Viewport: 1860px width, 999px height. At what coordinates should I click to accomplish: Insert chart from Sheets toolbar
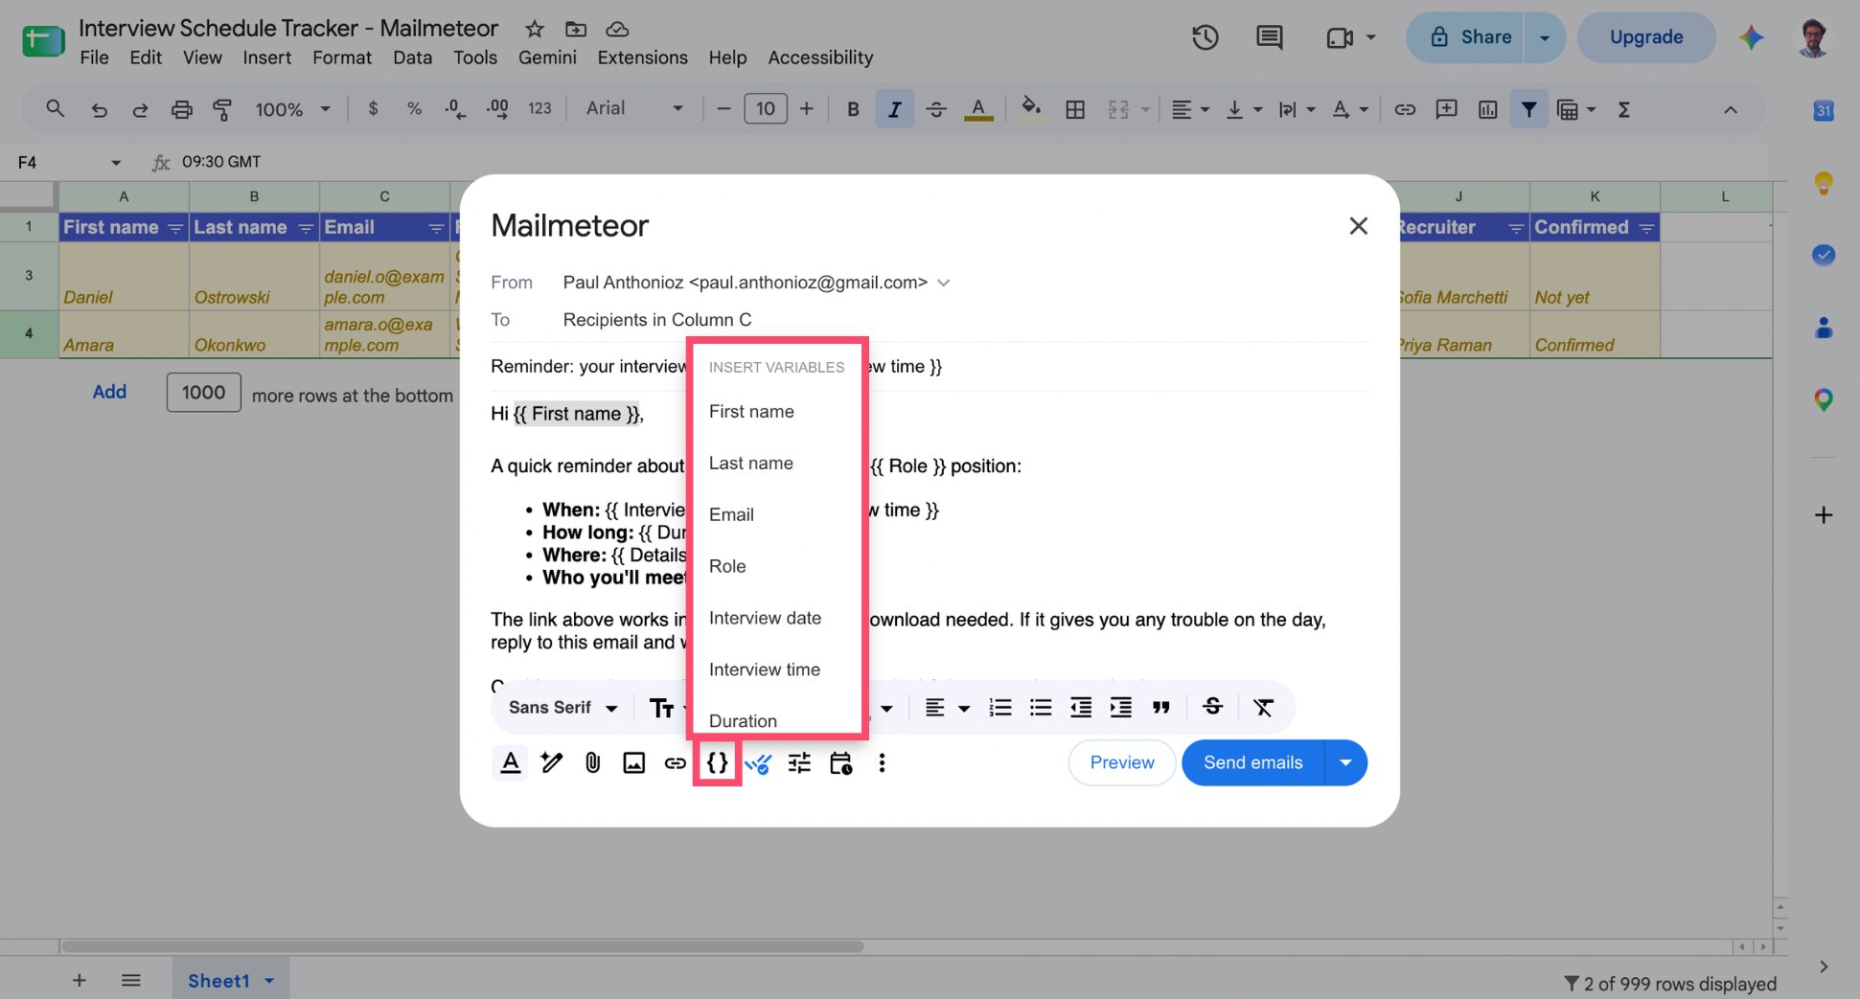pyautogui.click(x=1487, y=109)
